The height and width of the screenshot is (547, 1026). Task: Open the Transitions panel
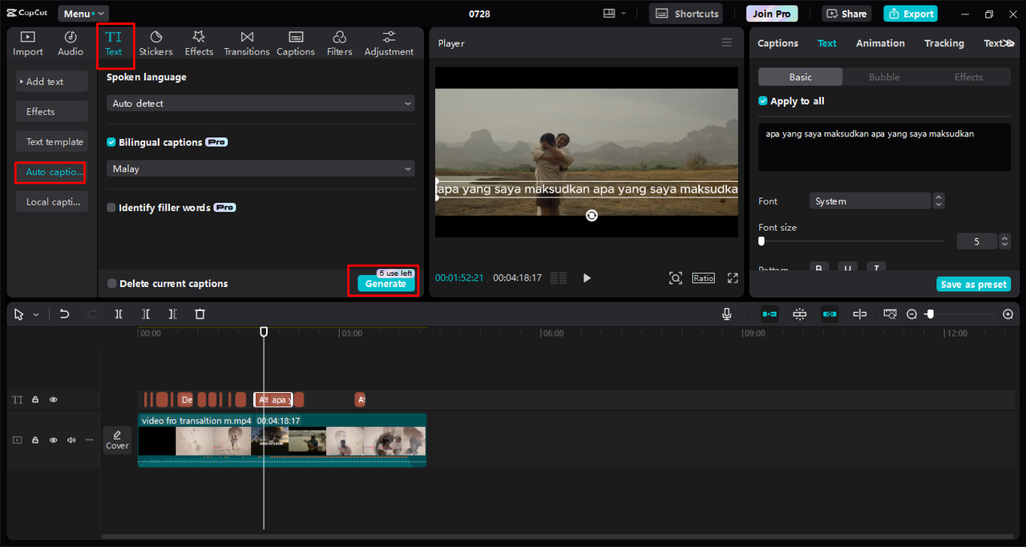(247, 43)
